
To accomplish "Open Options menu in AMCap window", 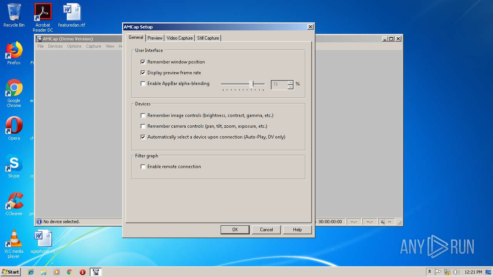I will [74, 46].
